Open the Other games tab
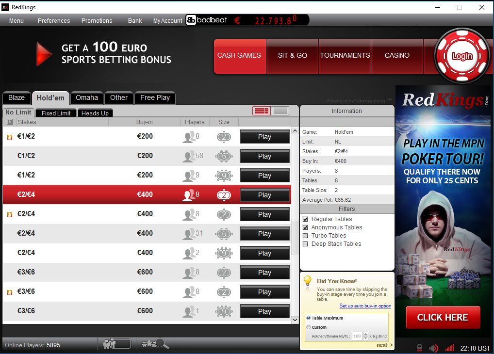The height and width of the screenshot is (354, 494). point(119,97)
